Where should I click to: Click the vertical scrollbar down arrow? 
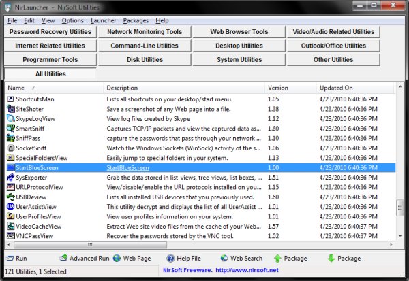(400, 236)
